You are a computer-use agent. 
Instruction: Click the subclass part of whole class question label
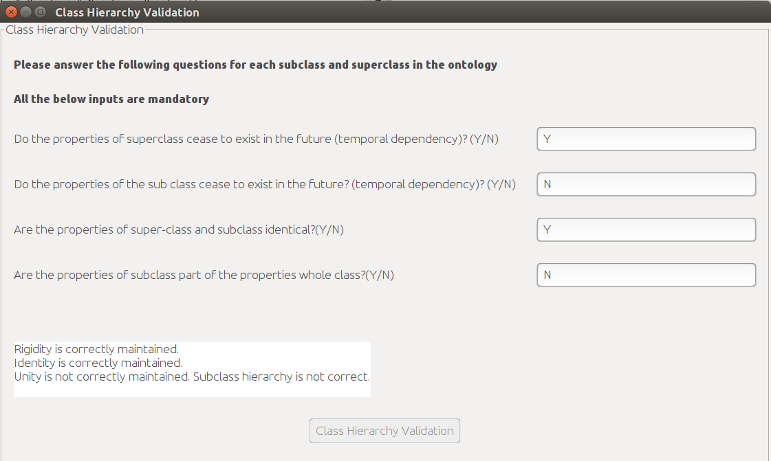[204, 275]
